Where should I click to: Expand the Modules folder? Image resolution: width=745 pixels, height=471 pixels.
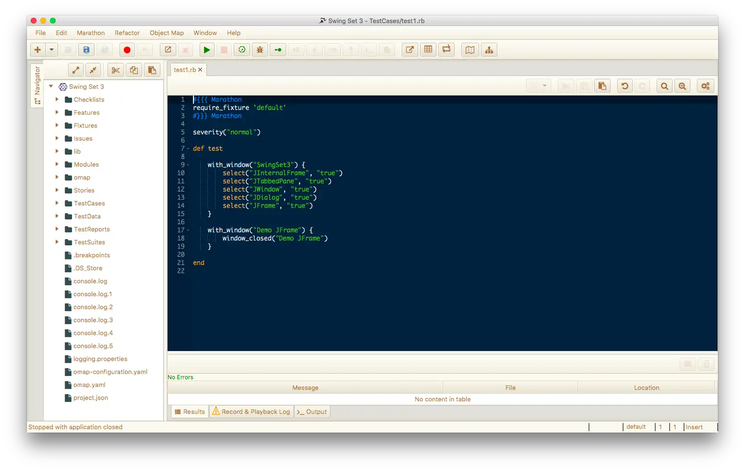57,164
